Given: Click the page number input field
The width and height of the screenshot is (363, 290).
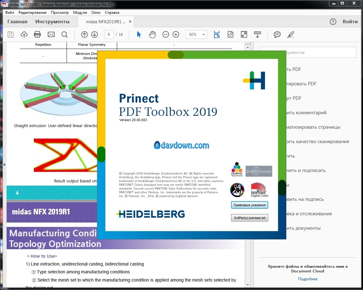Looking at the screenshot, I should coord(109,35).
